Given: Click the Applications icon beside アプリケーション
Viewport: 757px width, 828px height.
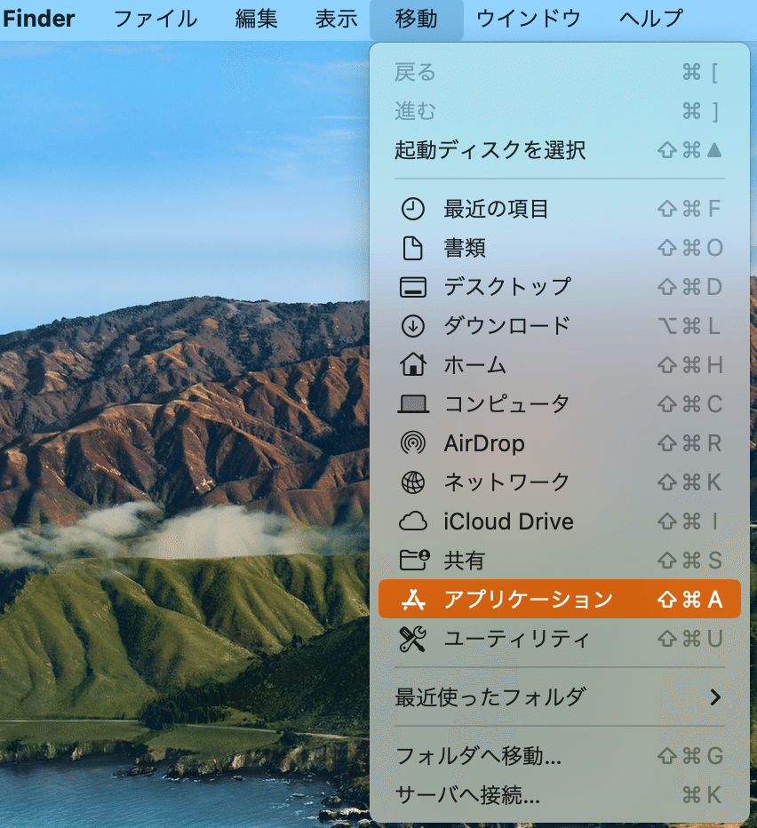Looking at the screenshot, I should click(412, 600).
